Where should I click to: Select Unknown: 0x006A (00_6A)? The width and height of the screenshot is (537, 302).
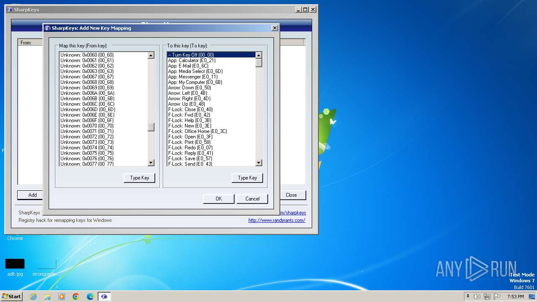pos(103,93)
